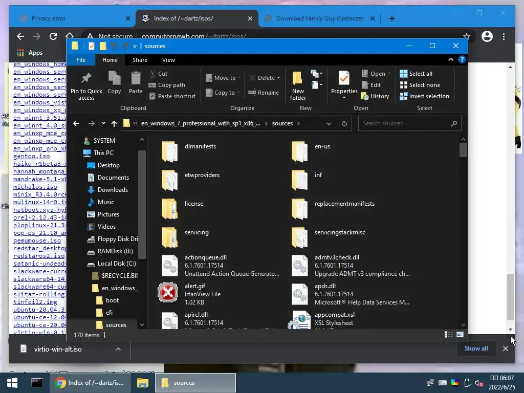Select the Cut command
The height and width of the screenshot is (393, 524).
[x=158, y=74]
